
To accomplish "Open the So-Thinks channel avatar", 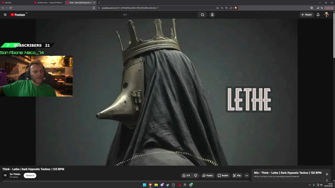I will point(5,175).
